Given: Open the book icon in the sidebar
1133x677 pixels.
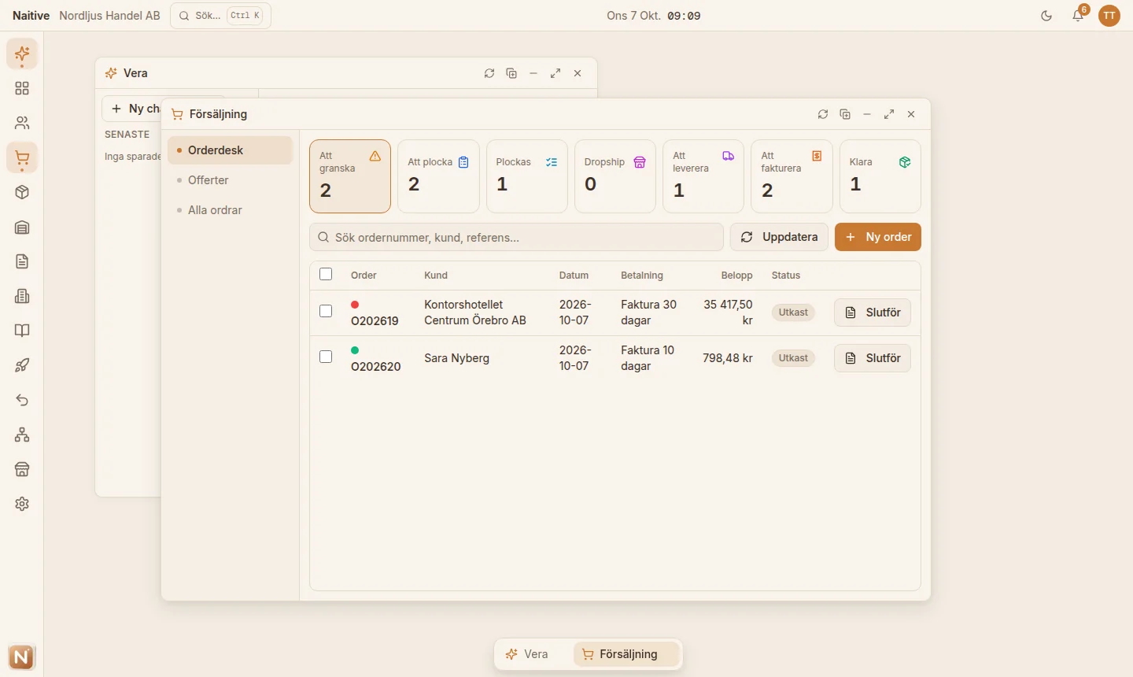Looking at the screenshot, I should 22,331.
